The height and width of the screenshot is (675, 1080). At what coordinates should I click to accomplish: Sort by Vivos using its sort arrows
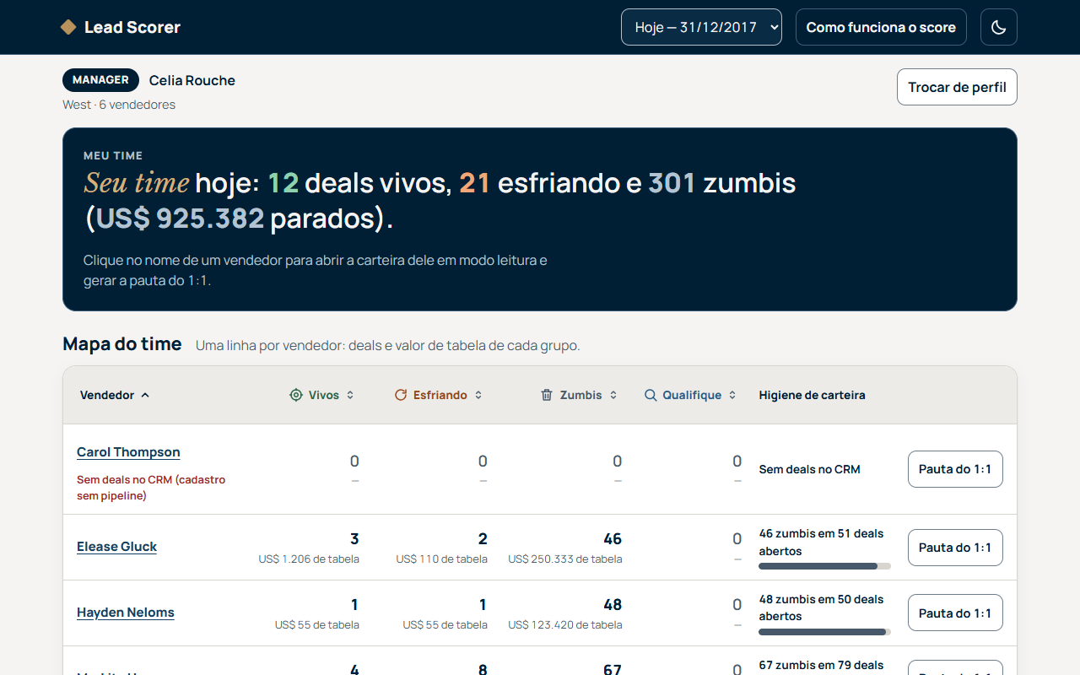click(350, 395)
